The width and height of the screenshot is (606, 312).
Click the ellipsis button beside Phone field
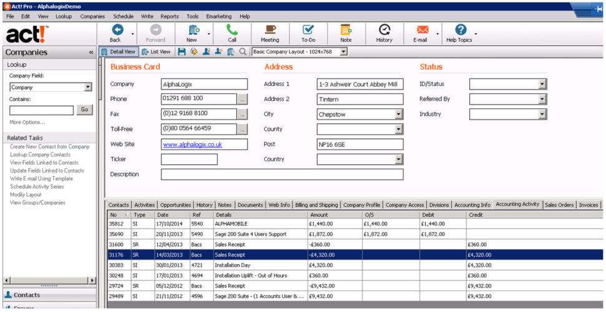pos(242,100)
